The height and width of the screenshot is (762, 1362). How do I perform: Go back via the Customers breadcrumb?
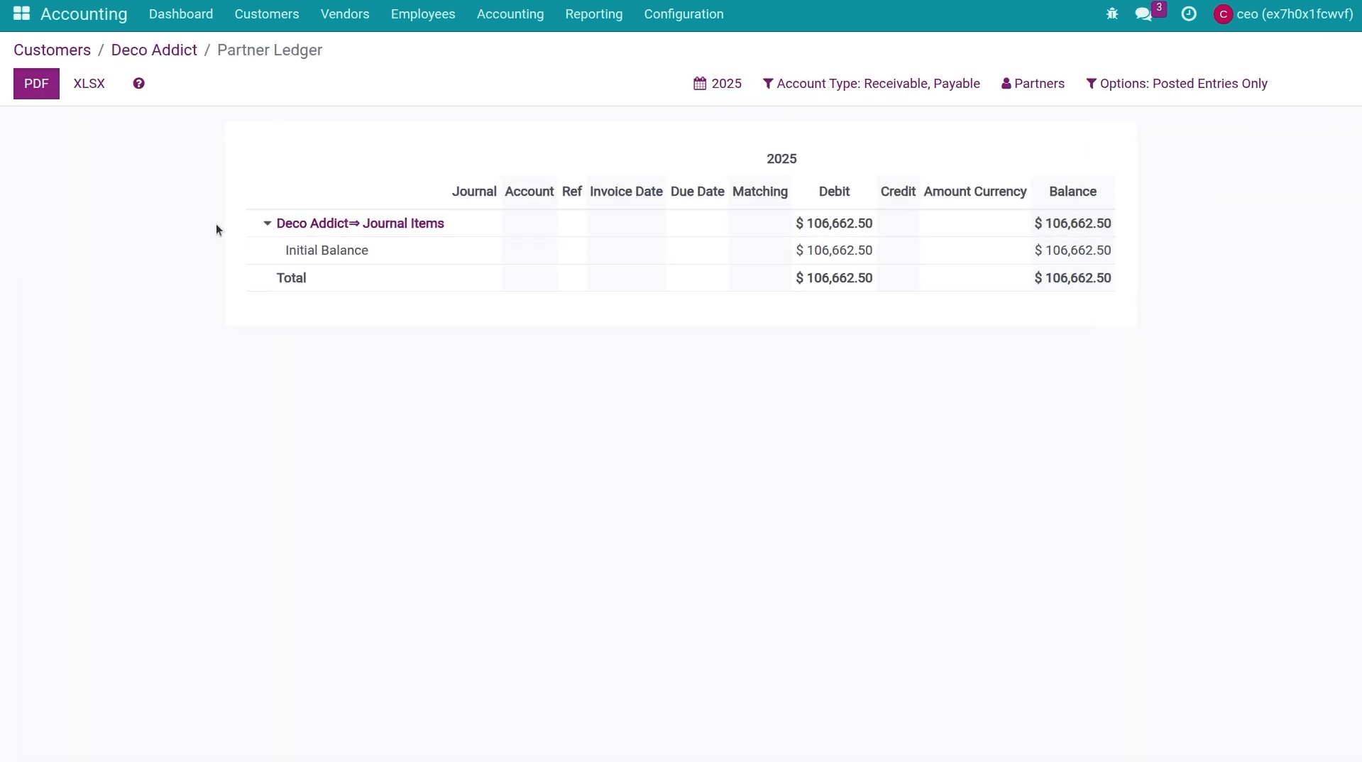(52, 50)
